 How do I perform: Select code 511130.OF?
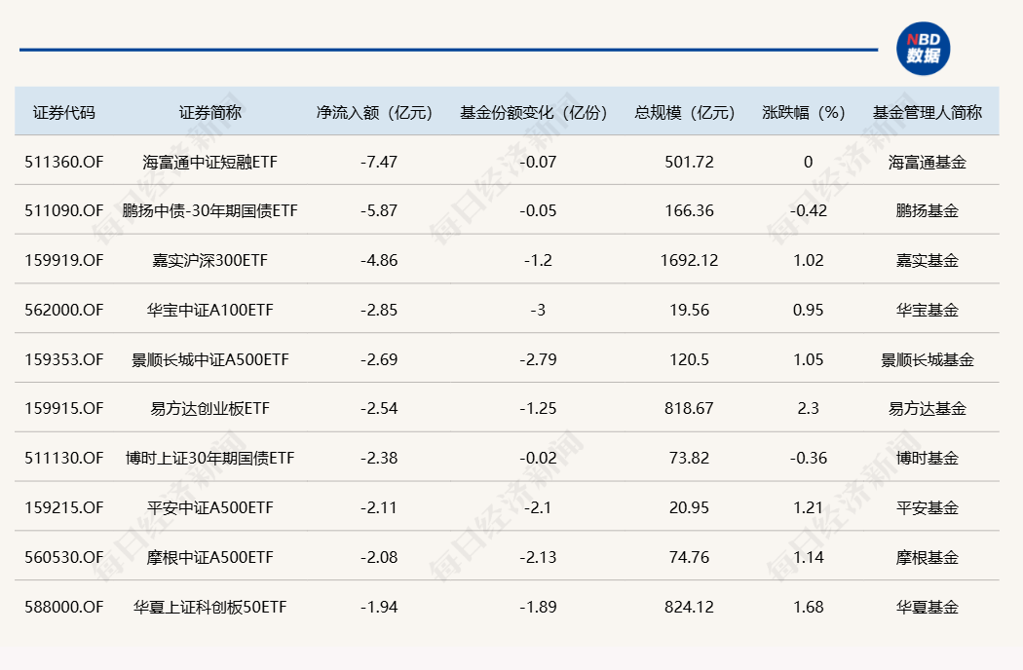(64, 458)
